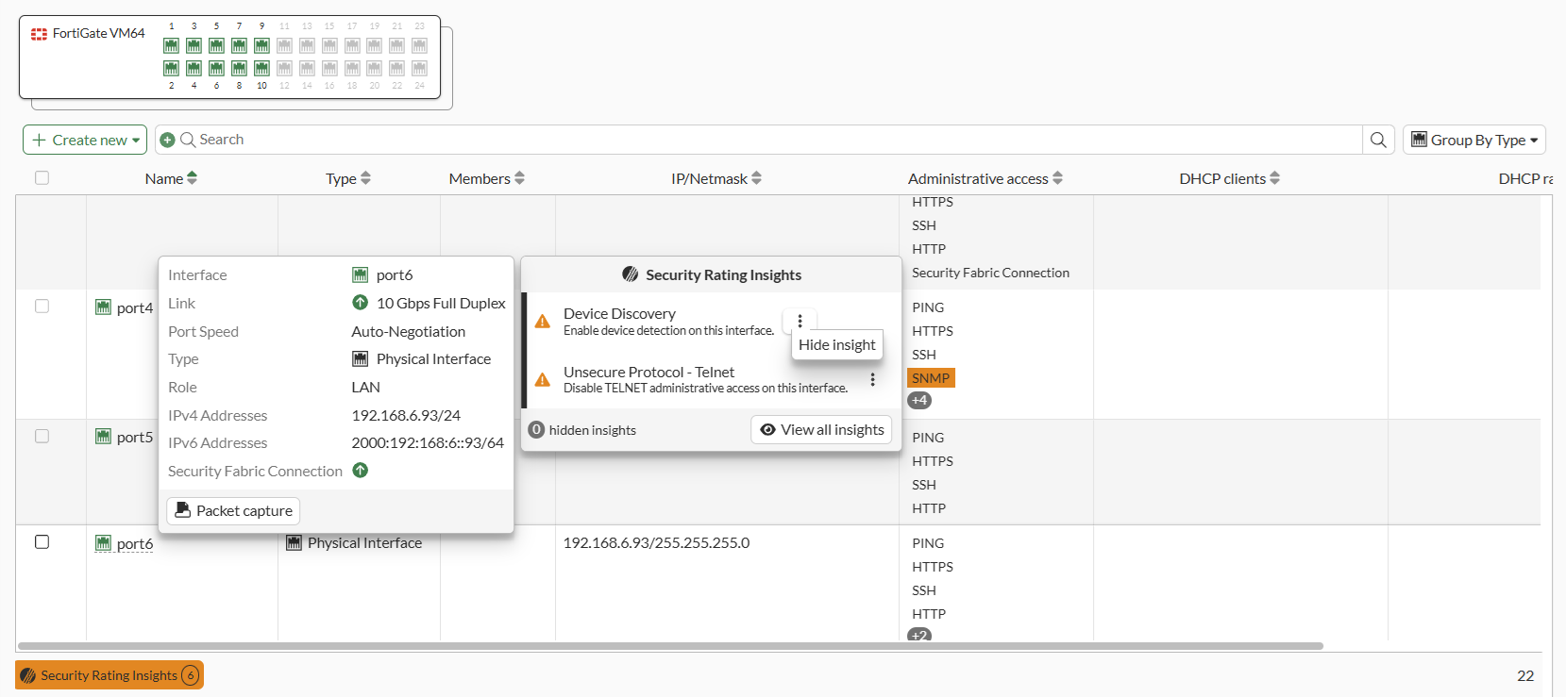
Task: Click View all insights button
Action: coord(821,430)
